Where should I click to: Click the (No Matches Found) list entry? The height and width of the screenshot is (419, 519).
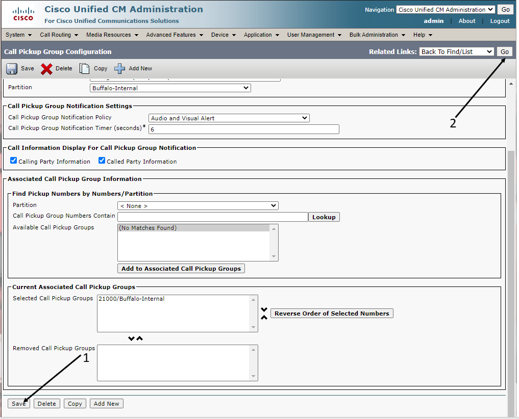point(193,228)
